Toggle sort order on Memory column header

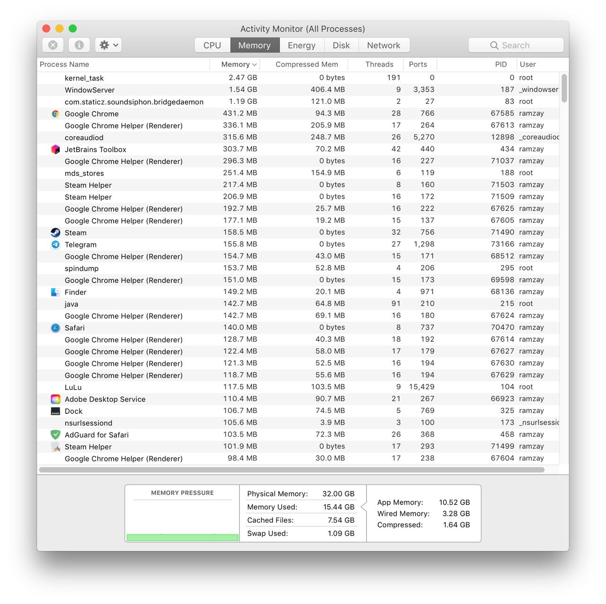click(235, 64)
